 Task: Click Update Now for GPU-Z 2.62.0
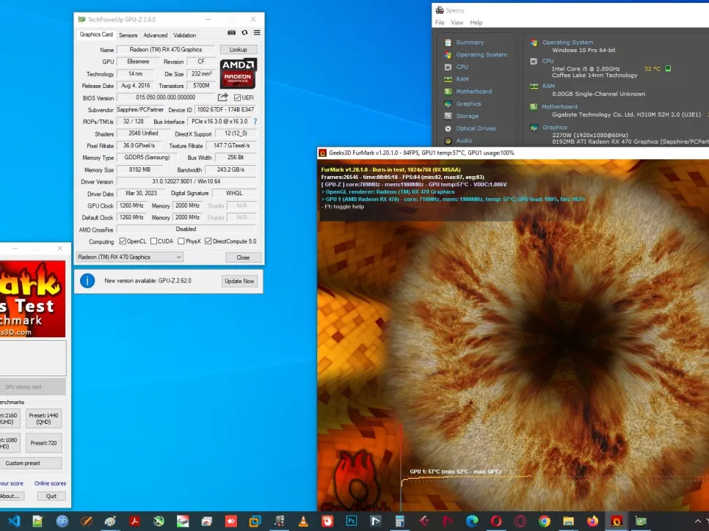(x=240, y=281)
